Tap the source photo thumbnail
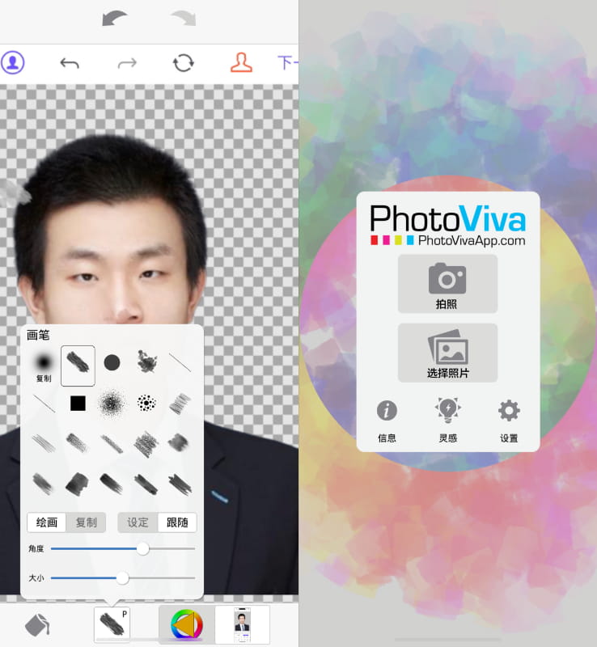 243,624
